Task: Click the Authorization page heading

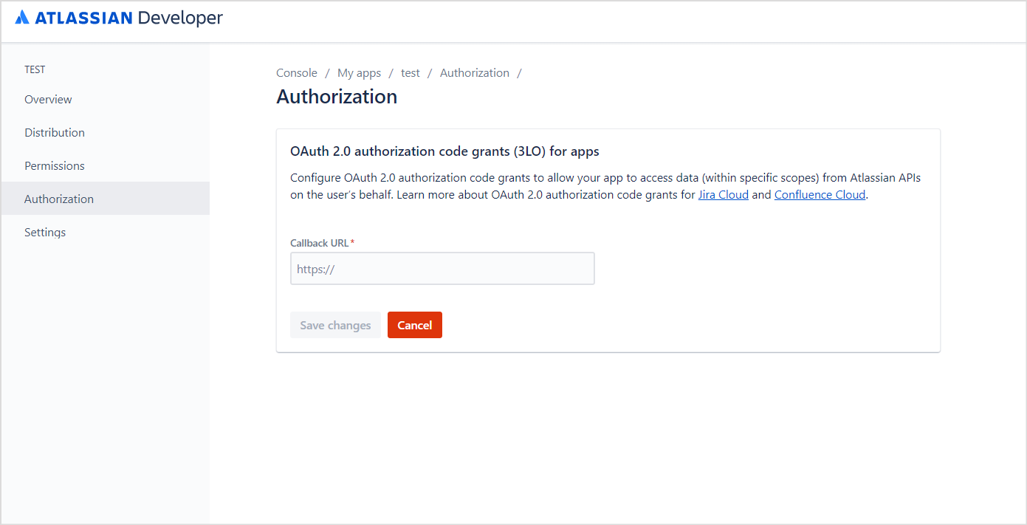Action: (337, 97)
